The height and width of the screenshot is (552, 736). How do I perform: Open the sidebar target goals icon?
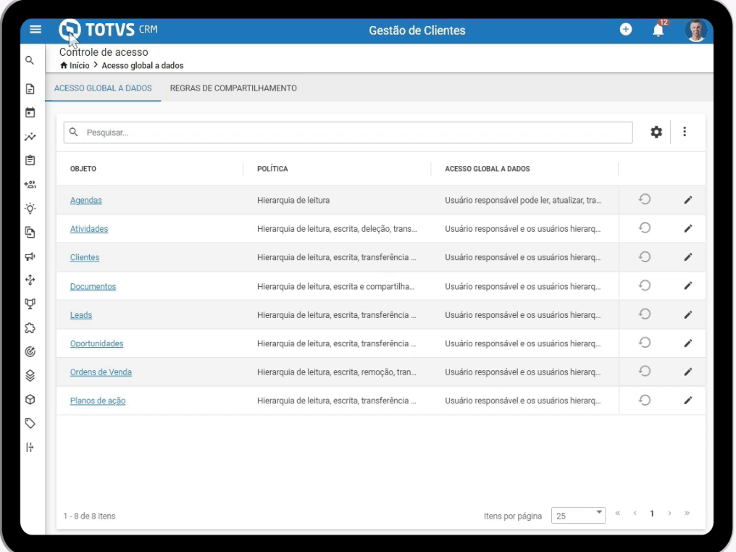click(30, 351)
